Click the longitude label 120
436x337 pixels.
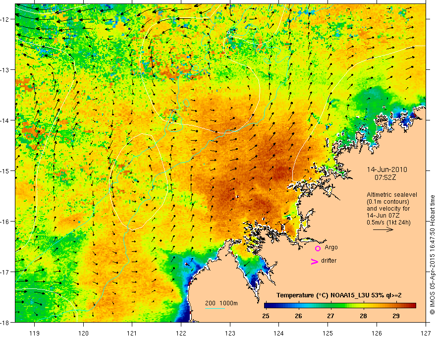83,333
